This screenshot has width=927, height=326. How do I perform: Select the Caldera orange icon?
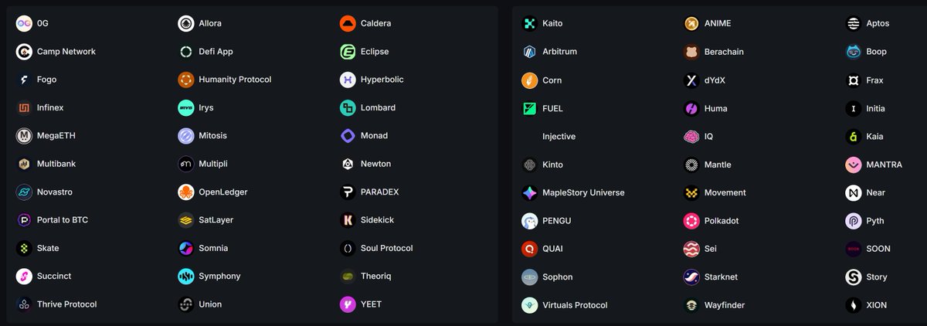(348, 23)
